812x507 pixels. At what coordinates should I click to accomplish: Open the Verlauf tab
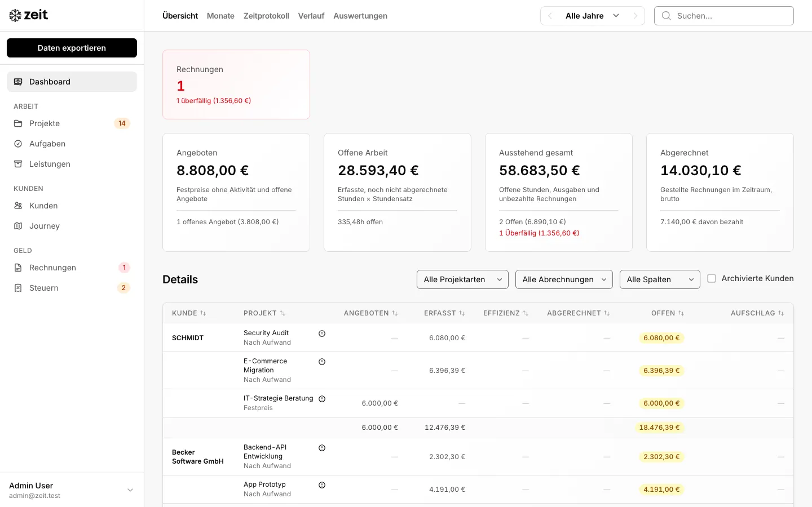[x=311, y=16]
